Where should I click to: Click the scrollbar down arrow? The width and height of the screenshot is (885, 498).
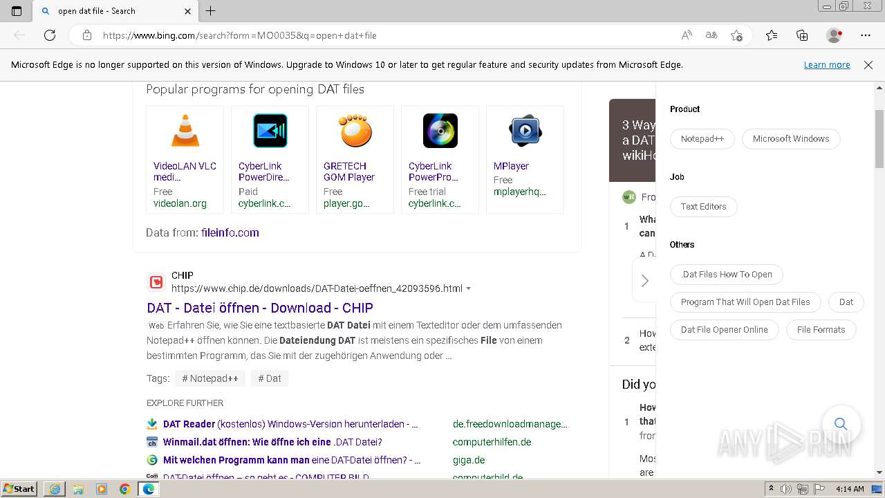(x=879, y=472)
